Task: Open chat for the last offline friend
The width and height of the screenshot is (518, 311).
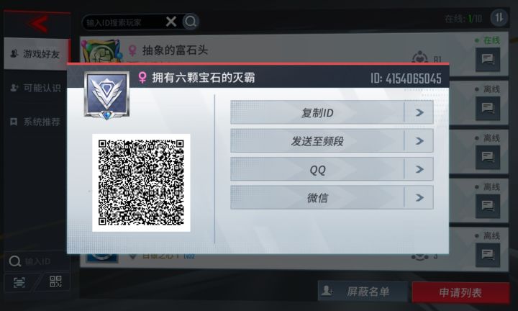Action: [x=488, y=254]
